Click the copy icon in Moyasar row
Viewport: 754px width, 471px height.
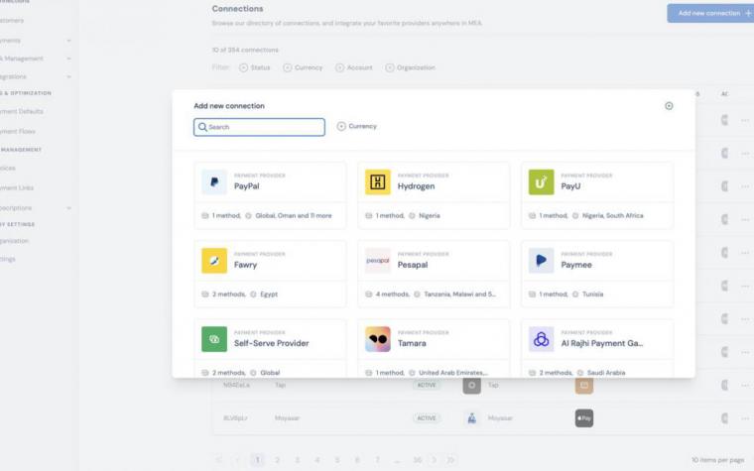tap(724, 418)
